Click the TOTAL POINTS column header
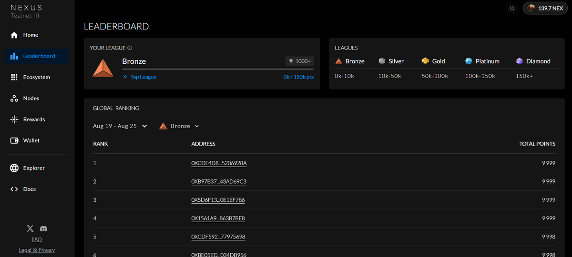This screenshot has height=257, width=572. 537,144
